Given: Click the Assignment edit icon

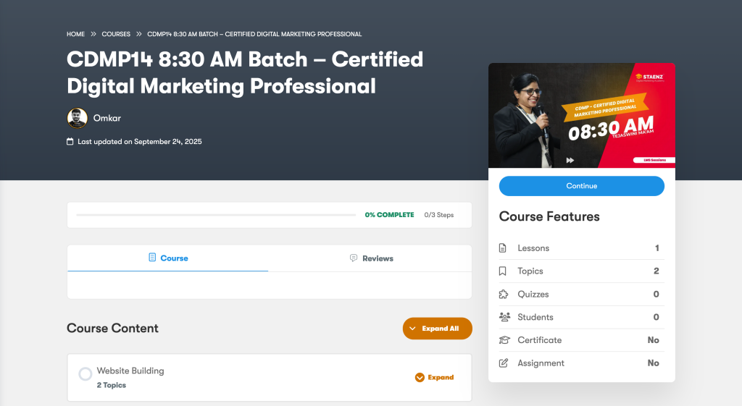Looking at the screenshot, I should coord(503,363).
